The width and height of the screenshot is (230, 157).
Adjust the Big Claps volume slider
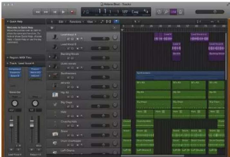pyautogui.click(x=100, y=106)
